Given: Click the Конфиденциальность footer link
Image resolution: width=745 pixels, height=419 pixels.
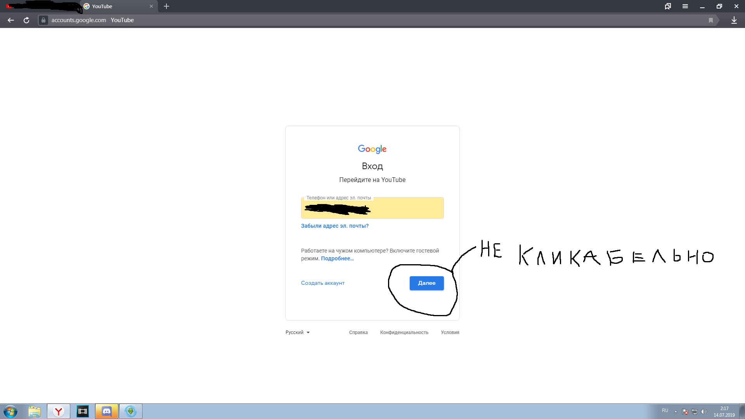Looking at the screenshot, I should tap(404, 332).
